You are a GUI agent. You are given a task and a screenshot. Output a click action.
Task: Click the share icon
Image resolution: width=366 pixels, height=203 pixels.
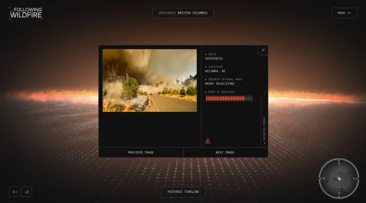27,192
